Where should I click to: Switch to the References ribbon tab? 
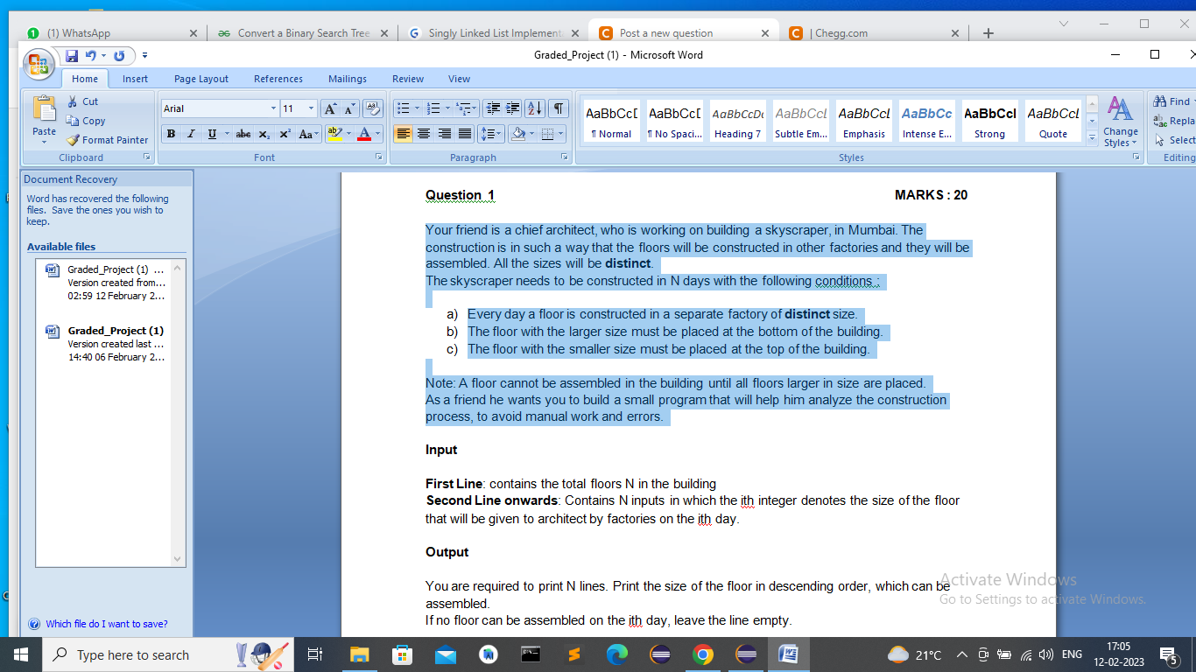pyautogui.click(x=278, y=79)
